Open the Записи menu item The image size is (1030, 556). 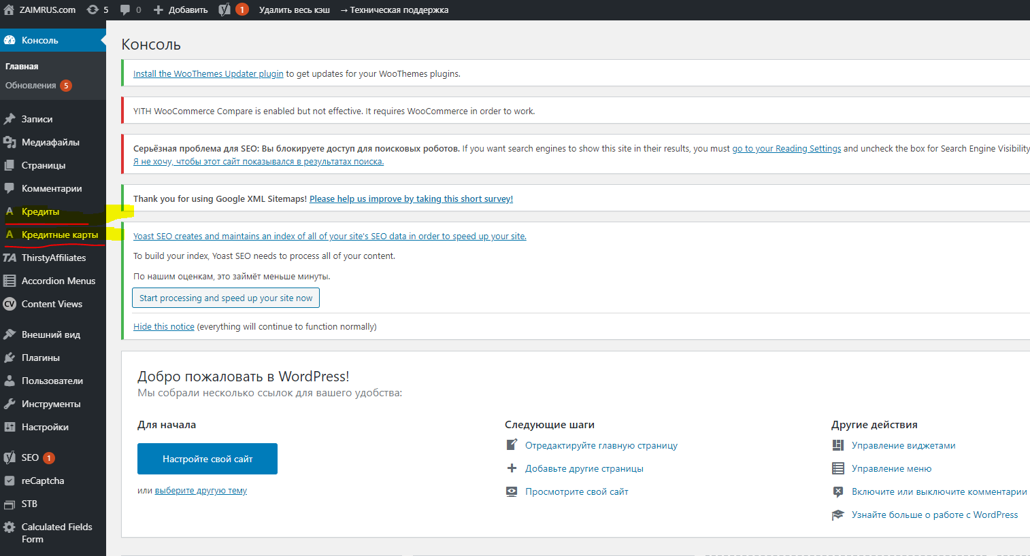37,119
